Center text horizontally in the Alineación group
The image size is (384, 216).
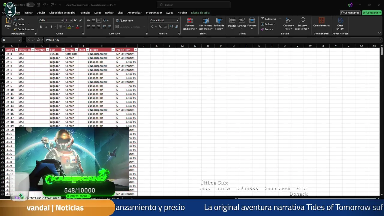pos(93,27)
